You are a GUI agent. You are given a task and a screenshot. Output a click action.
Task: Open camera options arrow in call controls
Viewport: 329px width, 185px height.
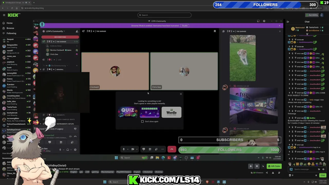pyautogui.click(x=137, y=149)
